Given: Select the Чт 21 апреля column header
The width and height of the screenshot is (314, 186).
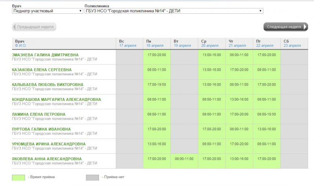Looking at the screenshot, I should tap(239, 44).
